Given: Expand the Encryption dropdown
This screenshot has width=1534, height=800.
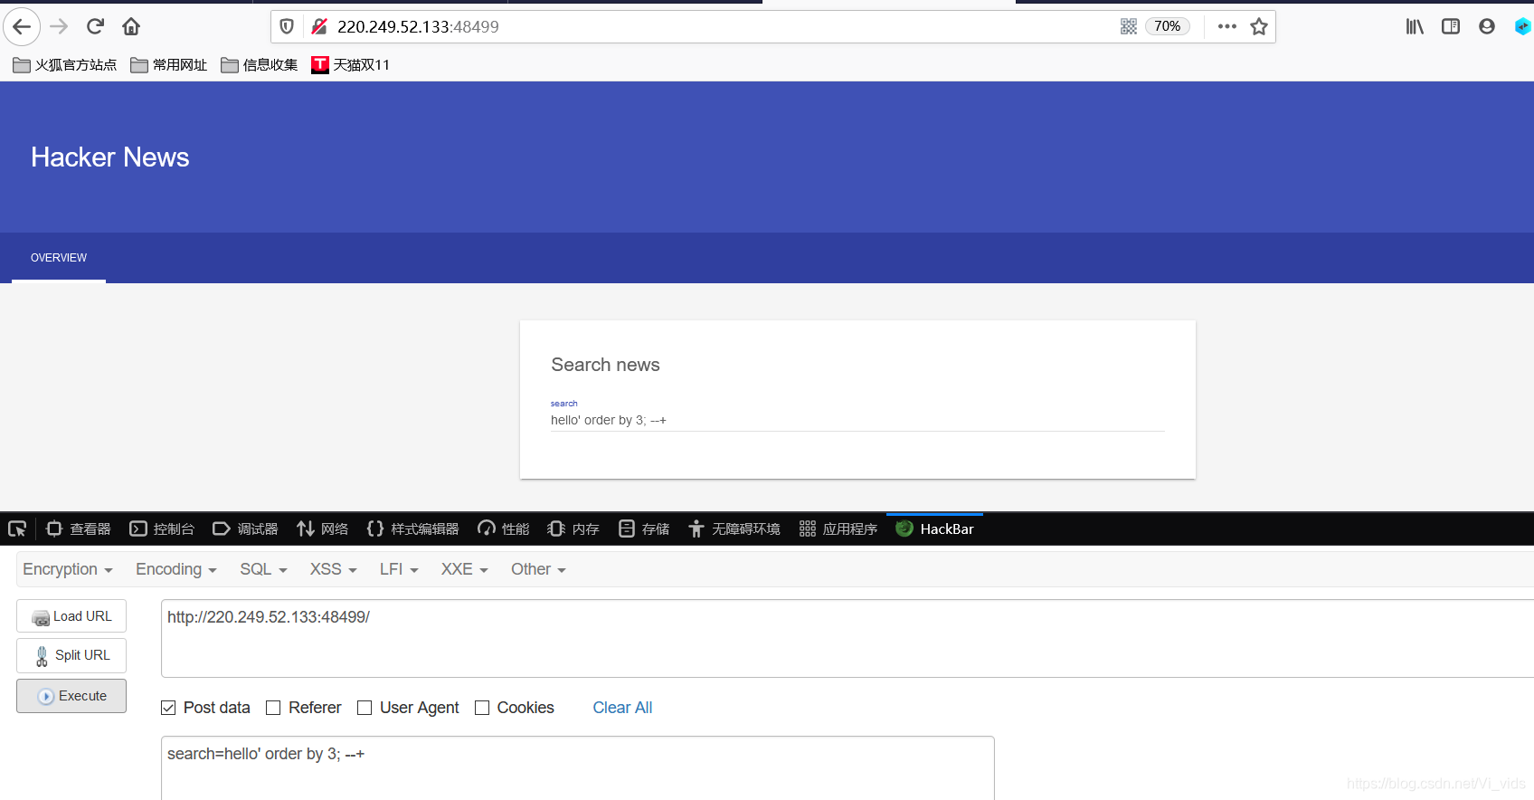Looking at the screenshot, I should pyautogui.click(x=68, y=569).
